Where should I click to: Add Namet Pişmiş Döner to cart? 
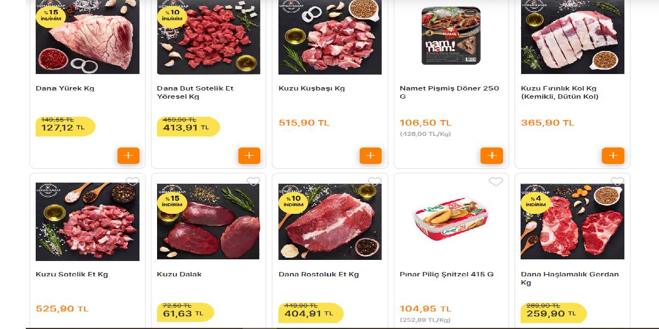pyautogui.click(x=492, y=156)
